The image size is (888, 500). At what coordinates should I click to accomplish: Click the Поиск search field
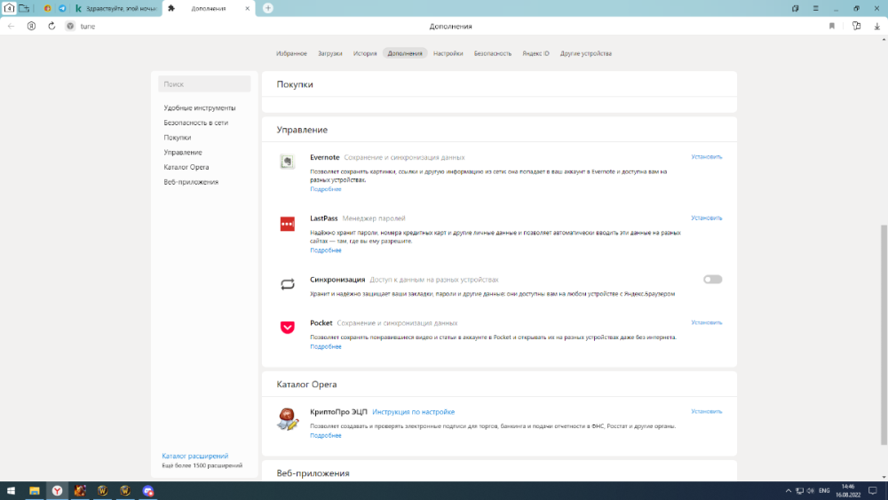coord(204,83)
